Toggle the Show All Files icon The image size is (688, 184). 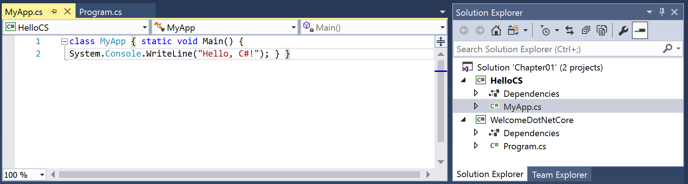click(x=602, y=30)
